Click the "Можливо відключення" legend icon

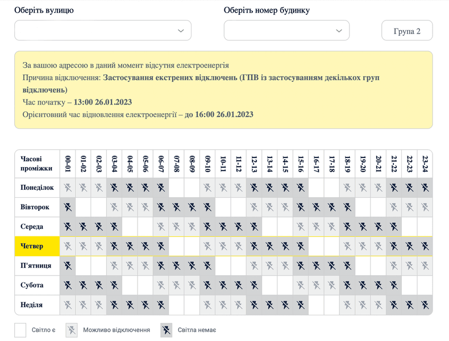tap(72, 330)
